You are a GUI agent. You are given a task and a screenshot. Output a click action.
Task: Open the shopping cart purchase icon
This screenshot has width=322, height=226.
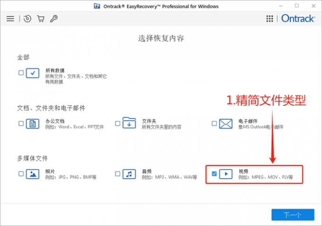tap(41, 18)
